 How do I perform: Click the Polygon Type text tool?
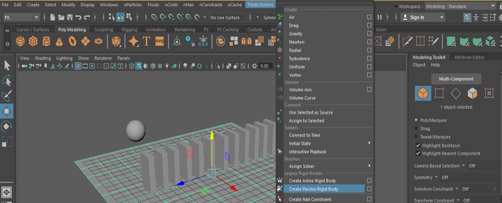[147, 41]
